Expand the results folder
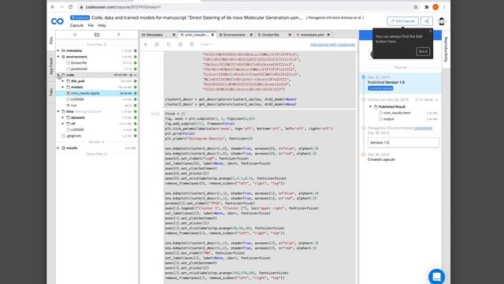Image resolution: width=504 pixels, height=284 pixels. click(58, 148)
